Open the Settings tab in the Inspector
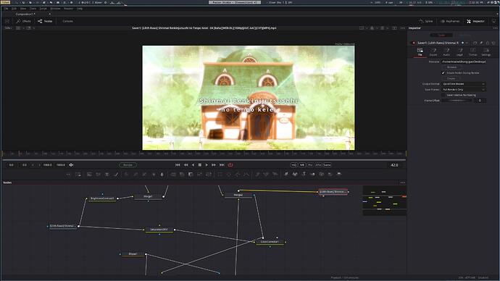This screenshot has width=500, height=281. coord(486,52)
